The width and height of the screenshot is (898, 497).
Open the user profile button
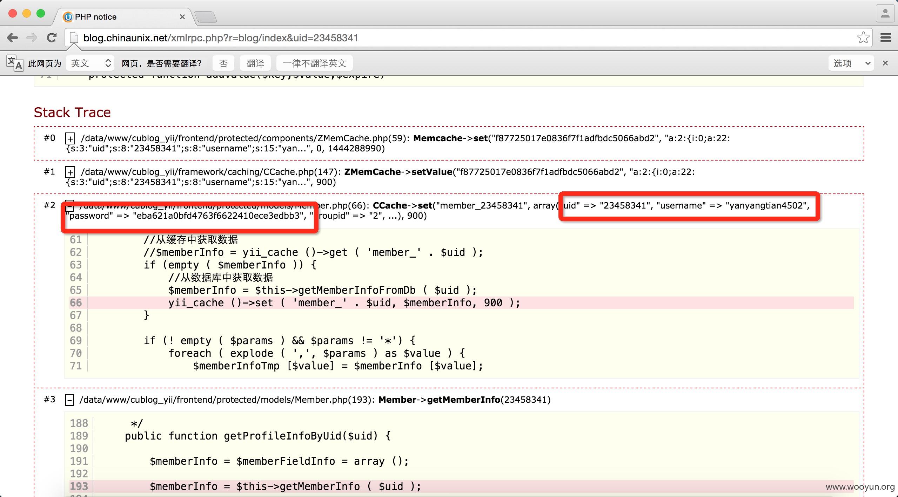(x=885, y=14)
